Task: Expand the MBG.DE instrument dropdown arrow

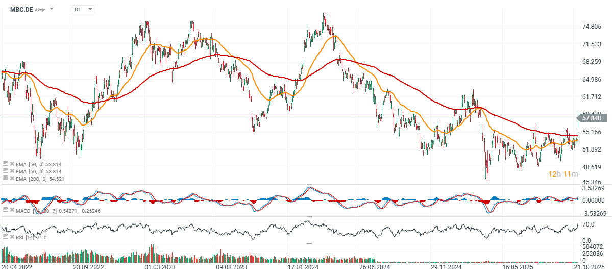Action: pos(52,9)
